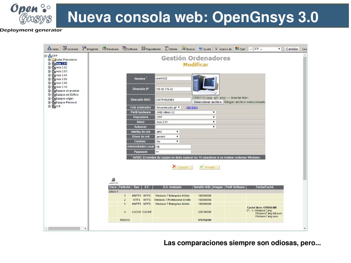The image size is (351, 263).
Task: Select Aula 2.06 in the tree
Action: tap(62, 83)
